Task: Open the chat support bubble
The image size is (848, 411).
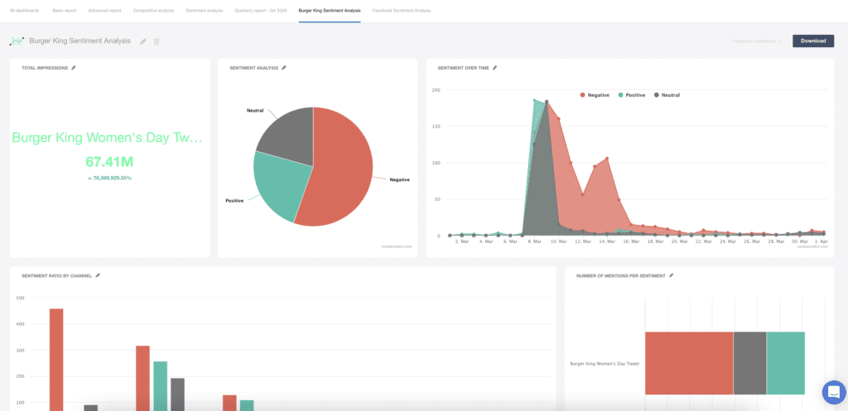Action: click(x=831, y=391)
